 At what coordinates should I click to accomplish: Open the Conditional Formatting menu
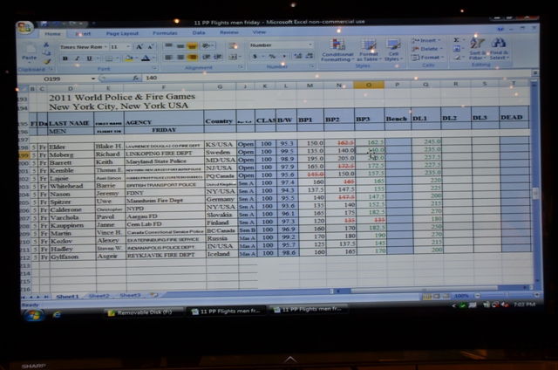pyautogui.click(x=337, y=50)
